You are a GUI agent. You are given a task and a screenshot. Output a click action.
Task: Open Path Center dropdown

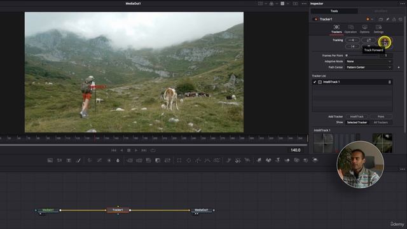coord(369,67)
